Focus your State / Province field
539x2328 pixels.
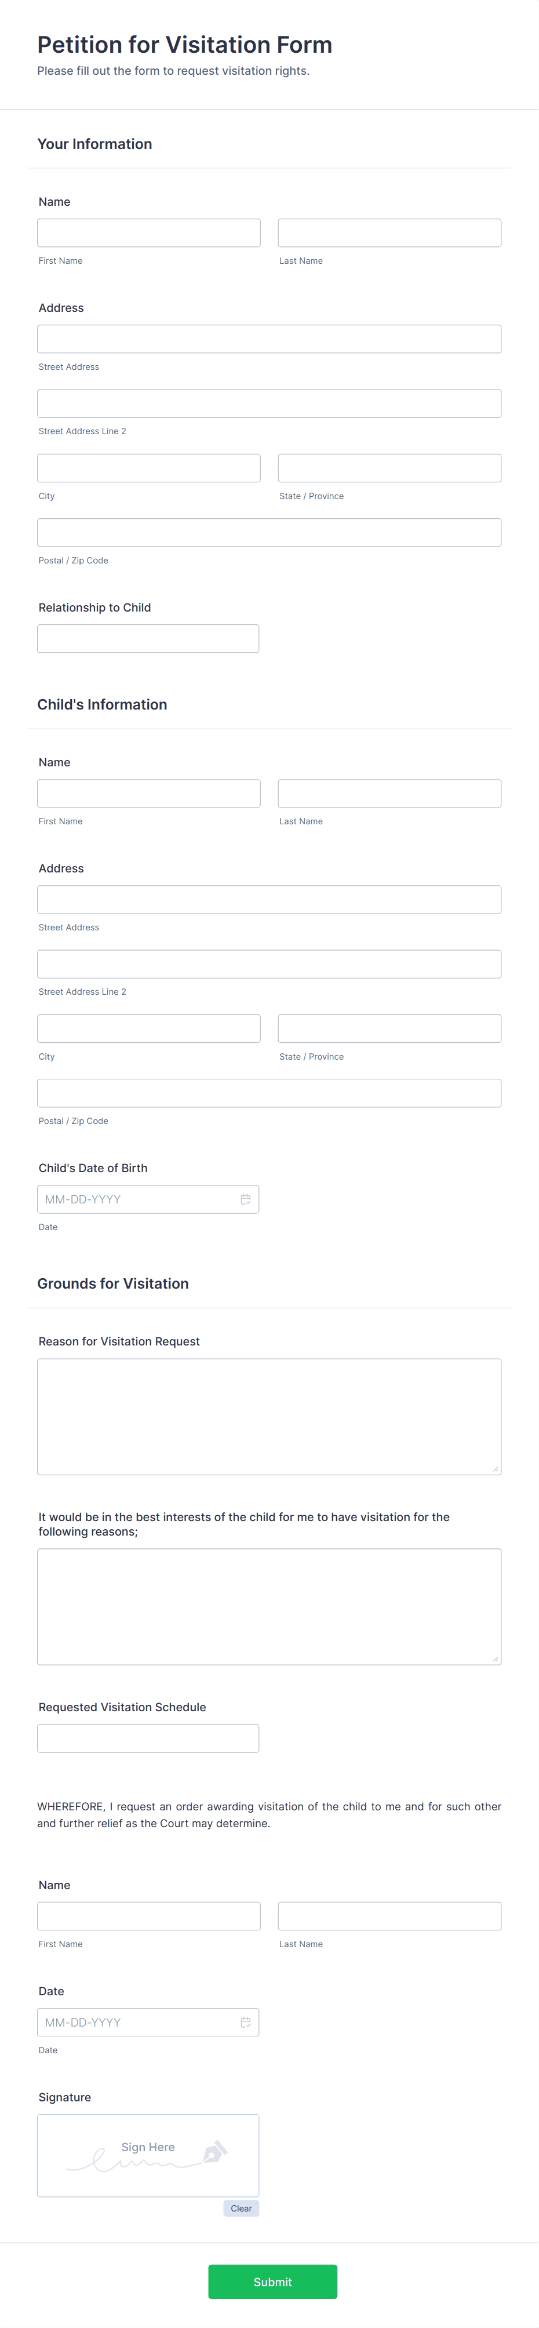(x=389, y=468)
